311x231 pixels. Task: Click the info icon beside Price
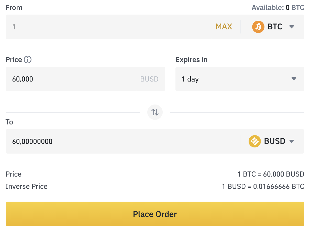point(28,60)
